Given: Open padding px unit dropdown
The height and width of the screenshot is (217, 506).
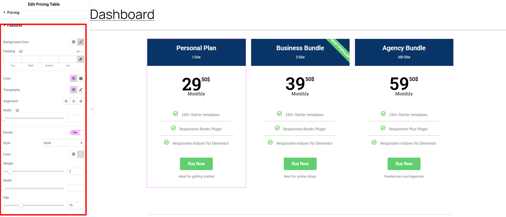Looking at the screenshot, I should [80, 51].
